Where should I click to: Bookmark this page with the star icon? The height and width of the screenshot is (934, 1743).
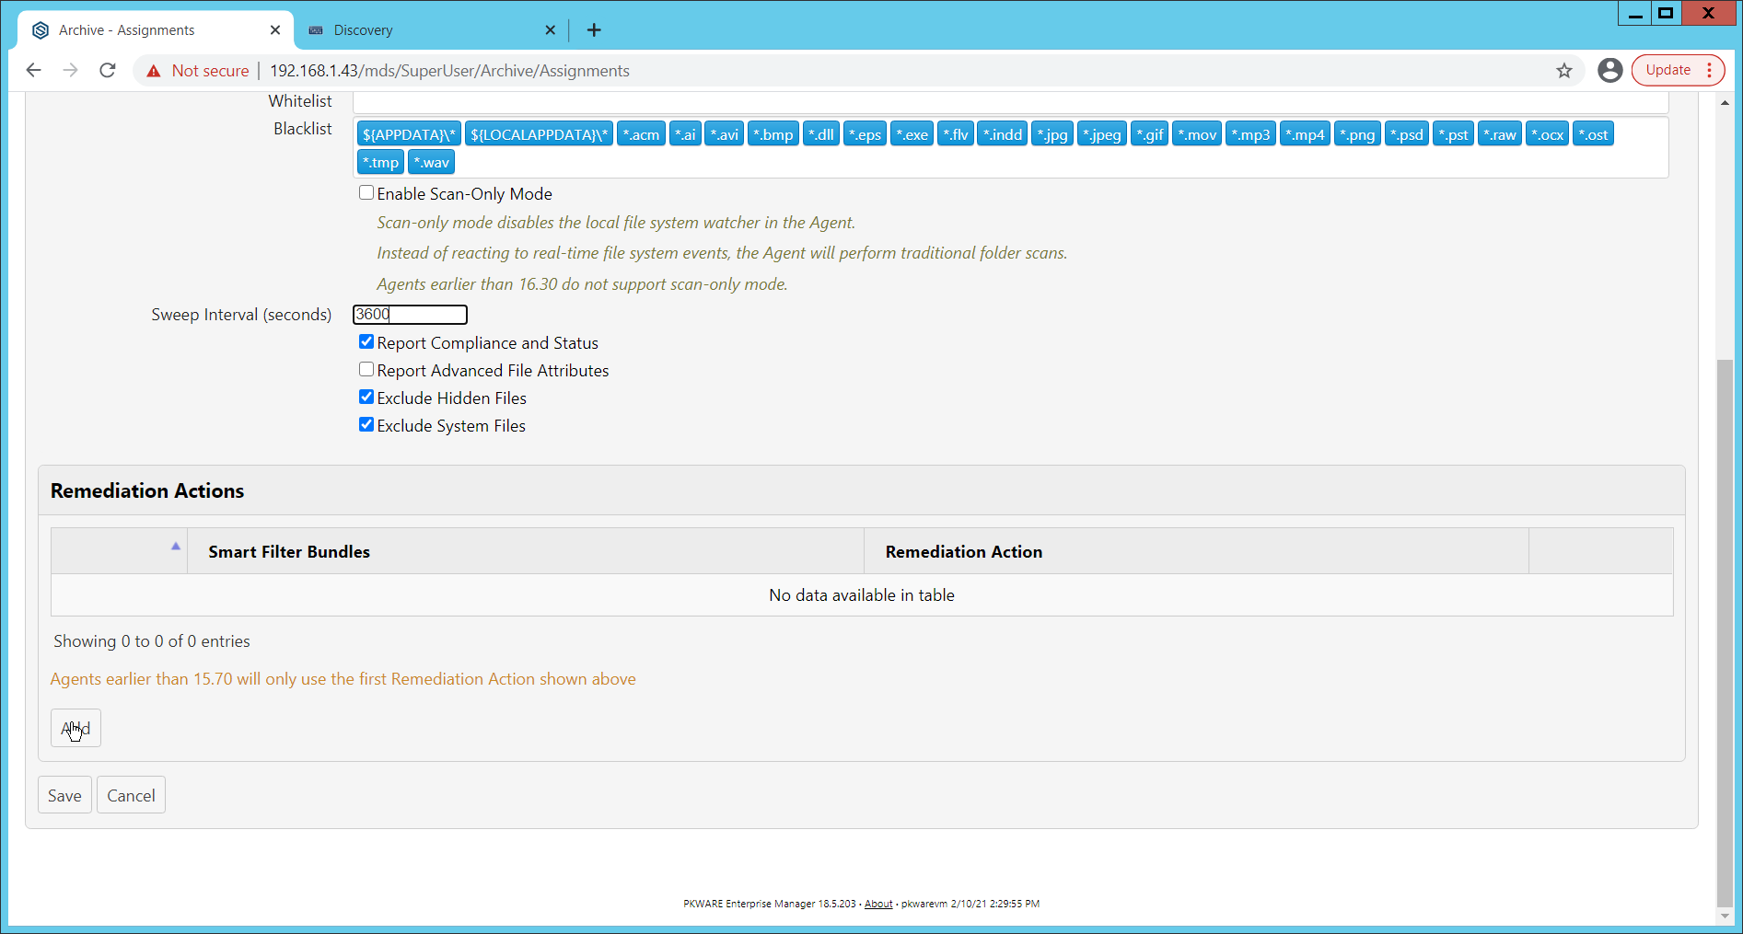1563,70
